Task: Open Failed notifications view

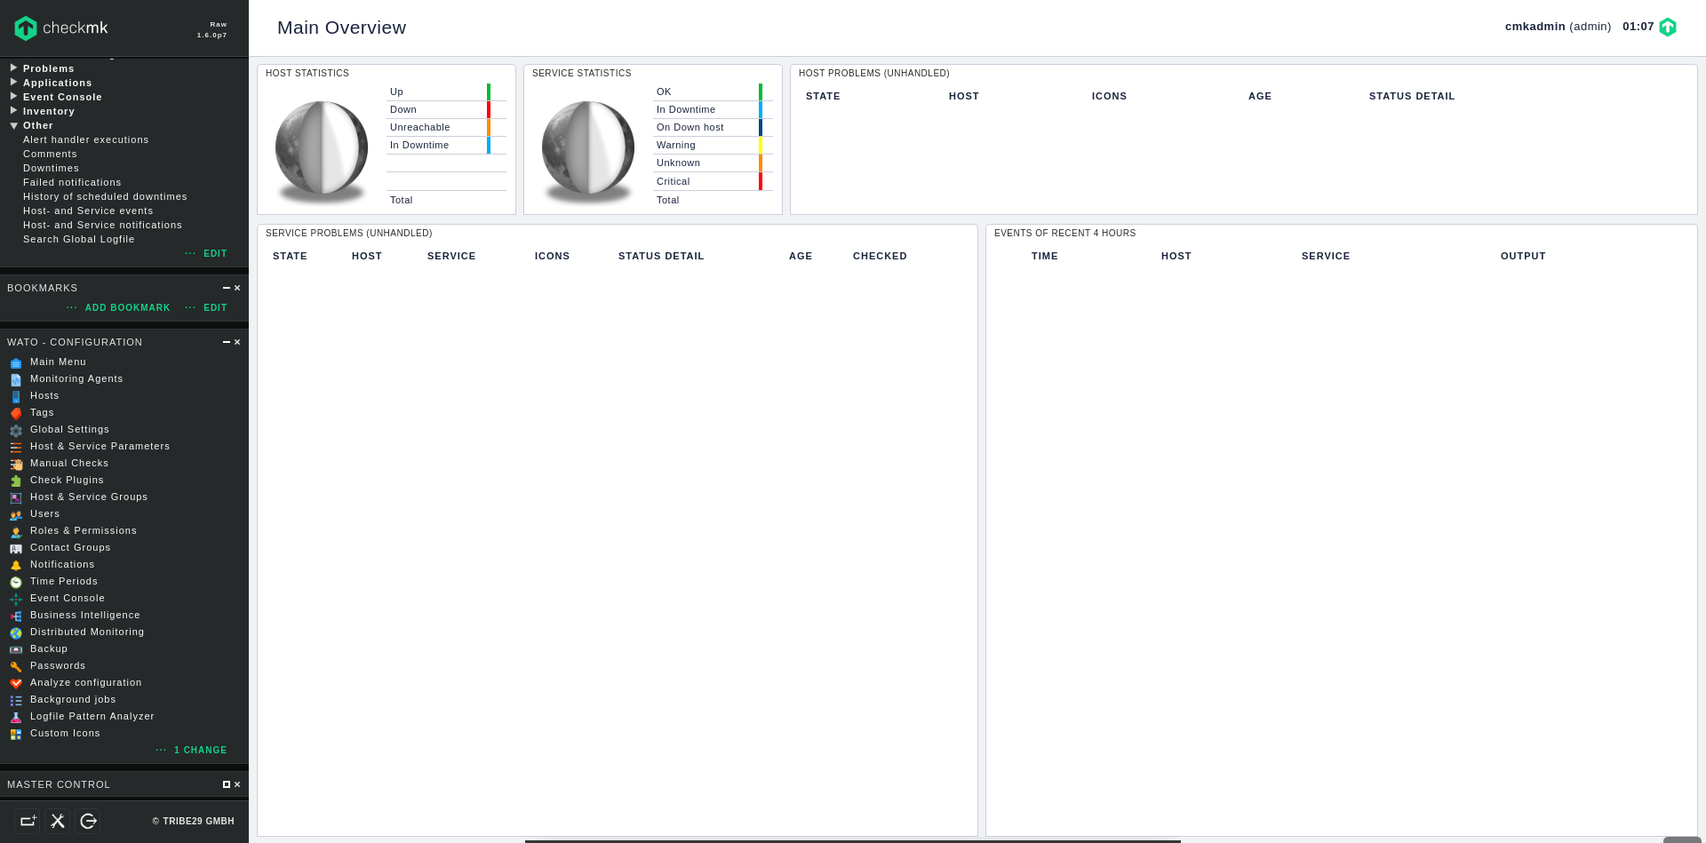Action: (72, 182)
